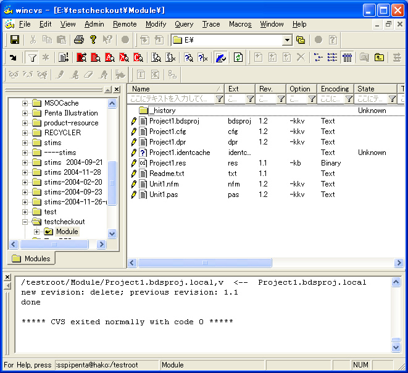Close the folder tree pane with x button
This screenshot has width=408, height=373.
117,90
